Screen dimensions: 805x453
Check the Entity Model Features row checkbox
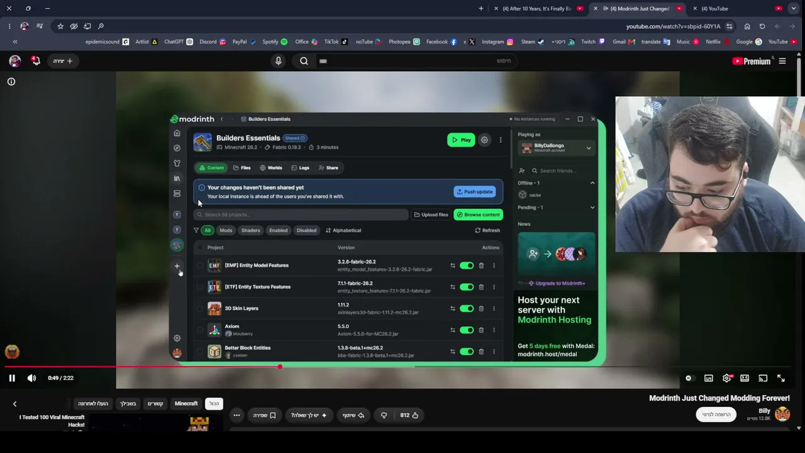coord(201,266)
